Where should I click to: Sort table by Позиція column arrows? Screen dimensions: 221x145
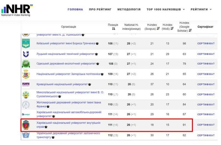click(113, 29)
